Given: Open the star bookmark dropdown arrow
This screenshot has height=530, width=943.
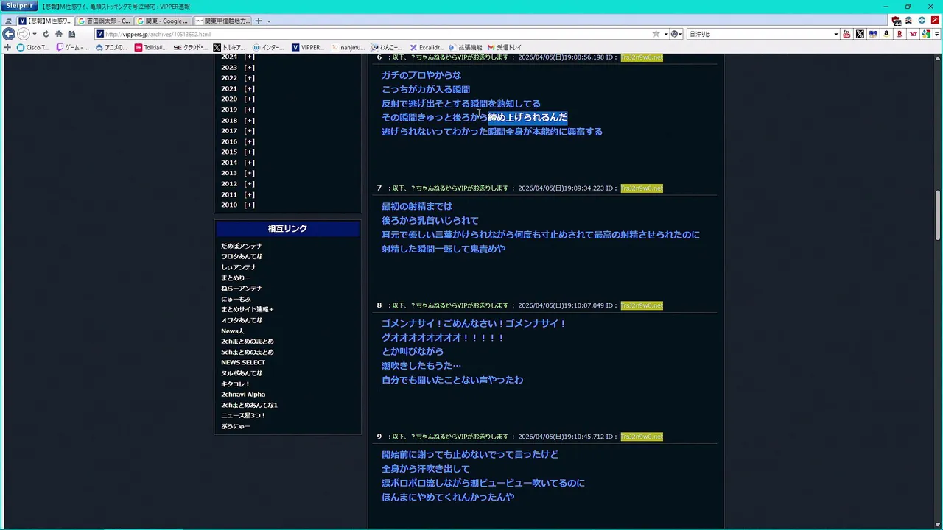Looking at the screenshot, I should [x=666, y=34].
